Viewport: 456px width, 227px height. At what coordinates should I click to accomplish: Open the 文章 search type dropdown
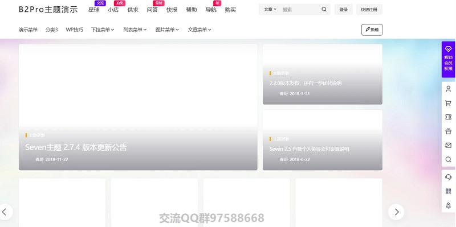click(x=270, y=9)
